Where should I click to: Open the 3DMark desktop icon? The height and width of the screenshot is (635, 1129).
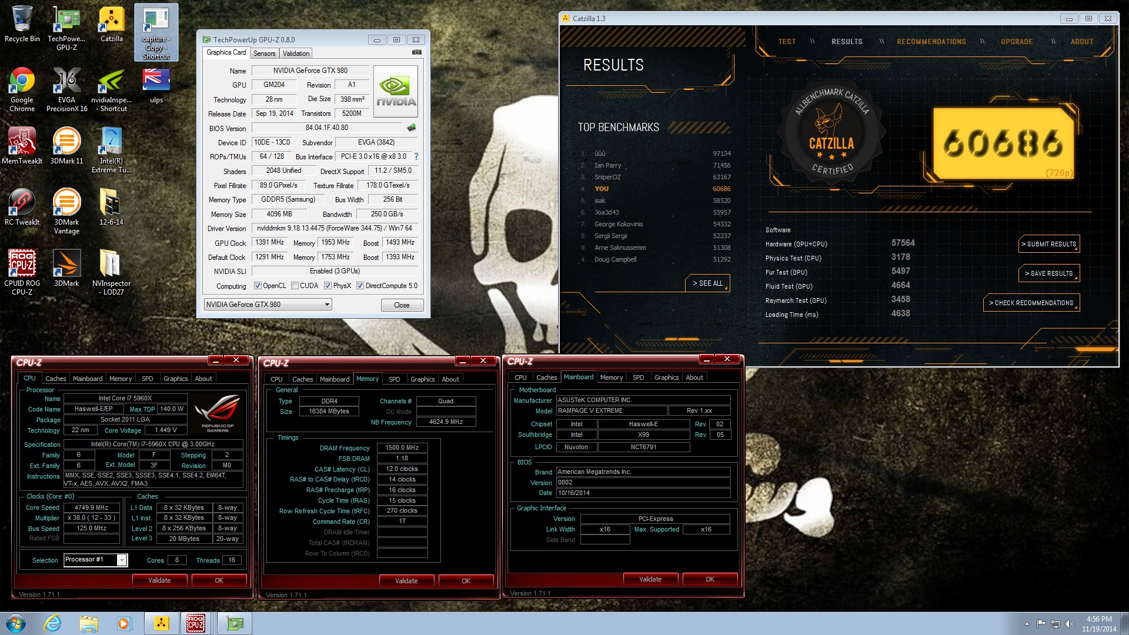(x=66, y=268)
